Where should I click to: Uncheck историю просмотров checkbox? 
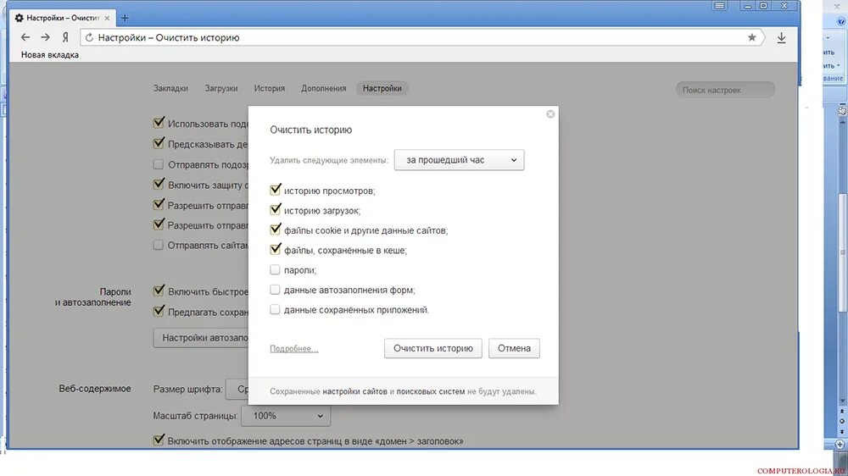pos(276,190)
